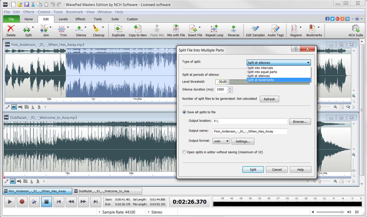The height and width of the screenshot is (217, 367).
Task: Click the Repeat Loop icon
Action: click(x=214, y=29)
